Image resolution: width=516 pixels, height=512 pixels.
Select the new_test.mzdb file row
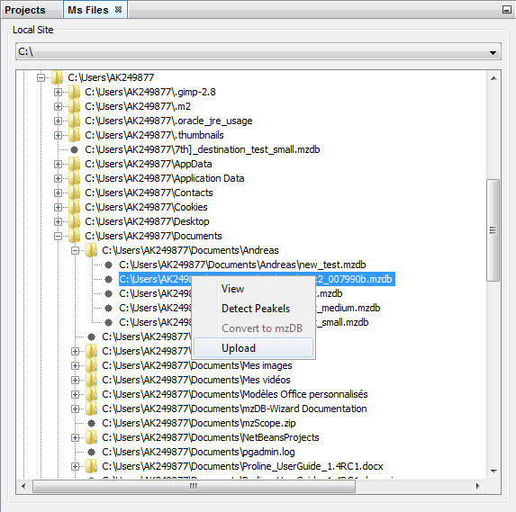pos(242,265)
